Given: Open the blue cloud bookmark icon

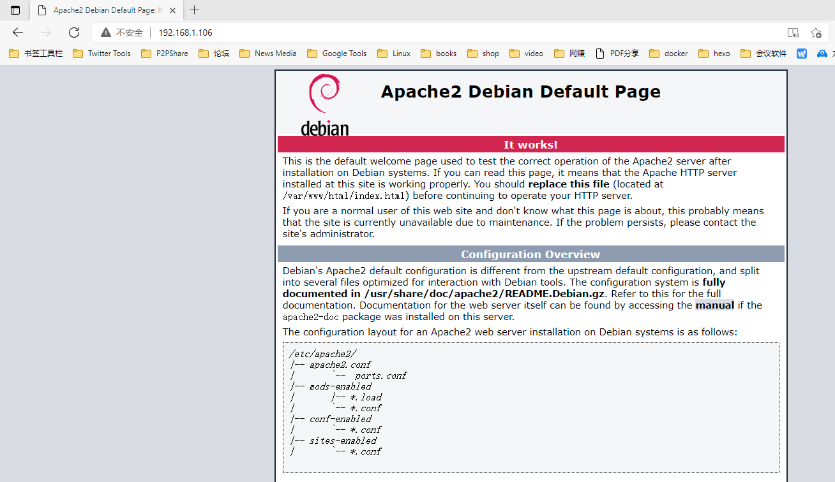Looking at the screenshot, I should [x=822, y=54].
